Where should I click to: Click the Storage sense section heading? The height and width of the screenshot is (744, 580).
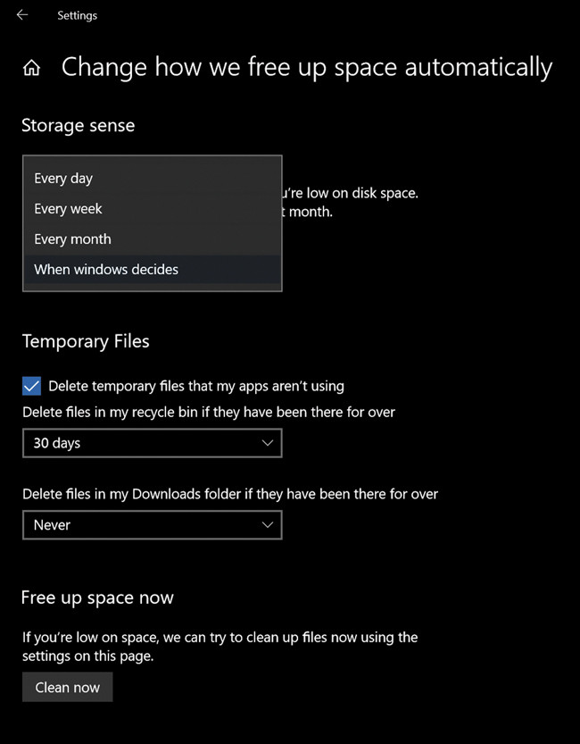[78, 125]
